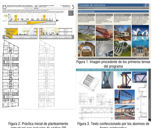This screenshot has width=153, height=128.
Task: Select the large number 3 práctica marker
Action: click(73, 7)
